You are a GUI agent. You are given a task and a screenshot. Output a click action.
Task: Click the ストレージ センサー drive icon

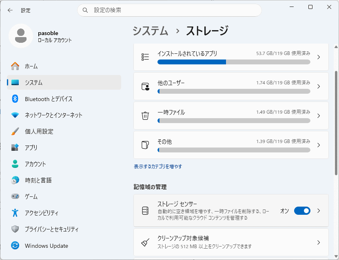[x=145, y=211]
